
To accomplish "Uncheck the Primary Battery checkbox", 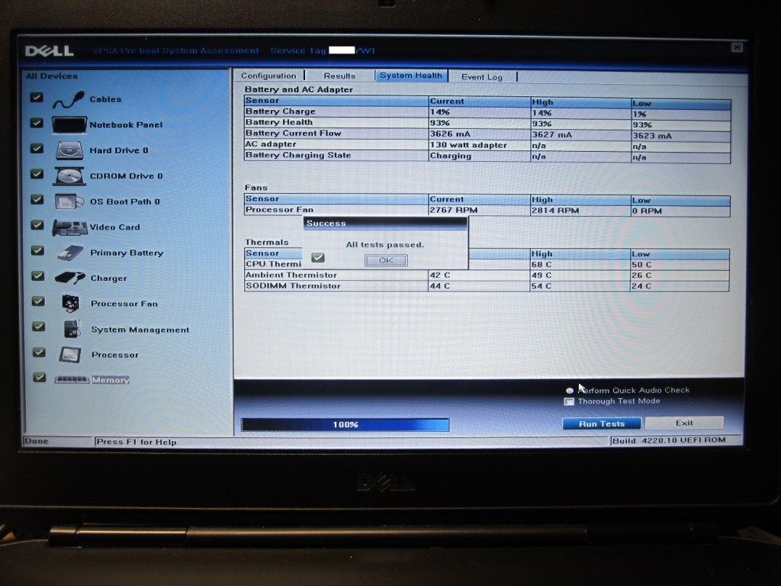I will (38, 250).
